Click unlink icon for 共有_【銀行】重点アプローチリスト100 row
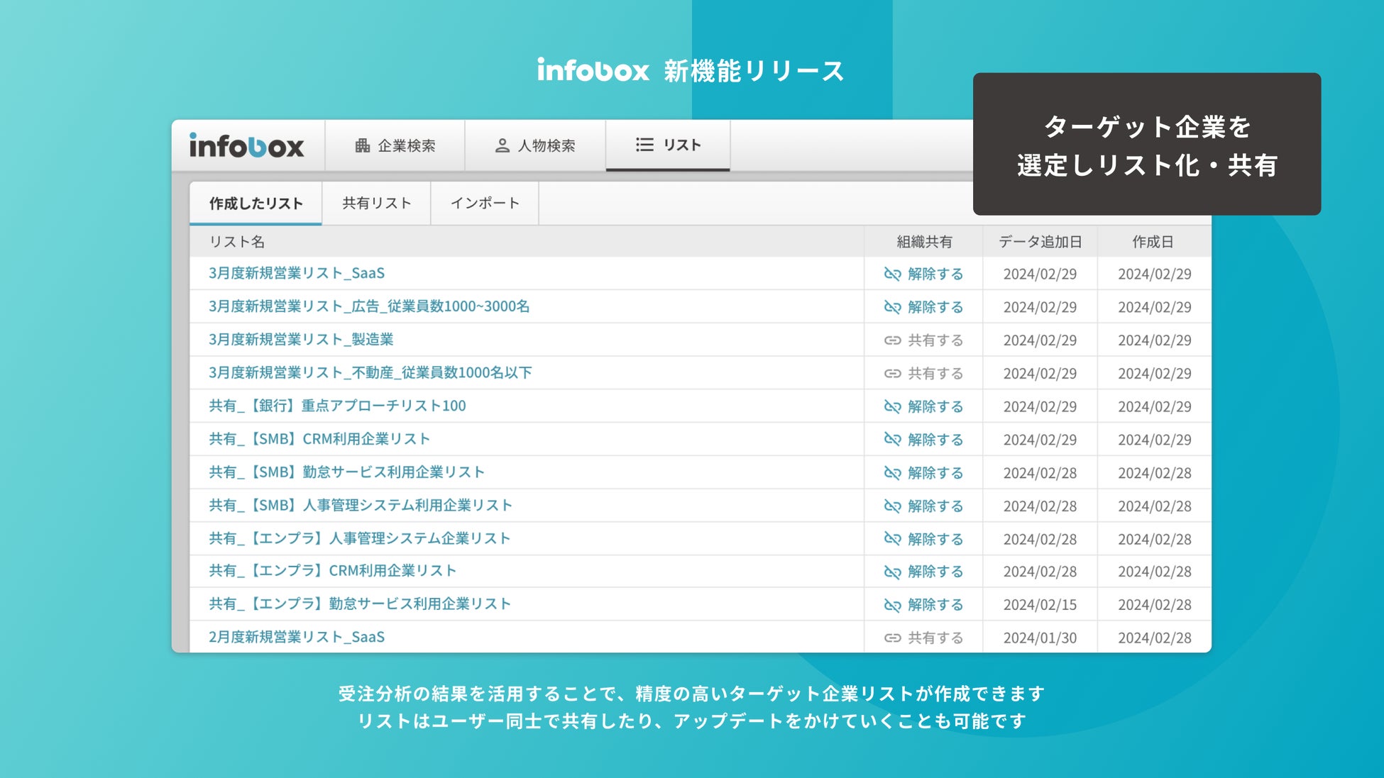 [892, 406]
